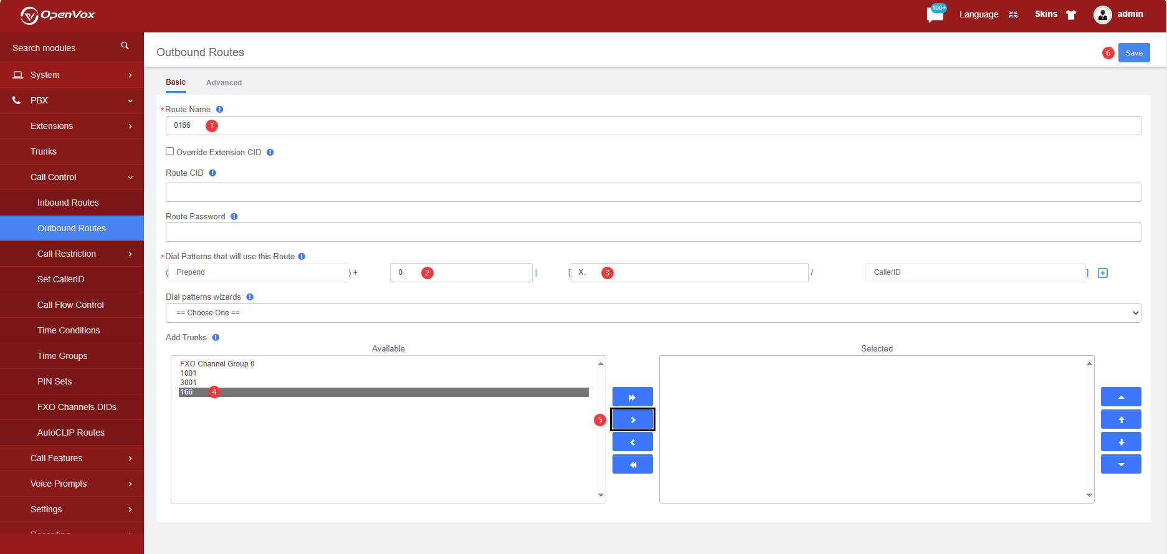Expand the System menu
1167x554 pixels.
(x=72, y=75)
